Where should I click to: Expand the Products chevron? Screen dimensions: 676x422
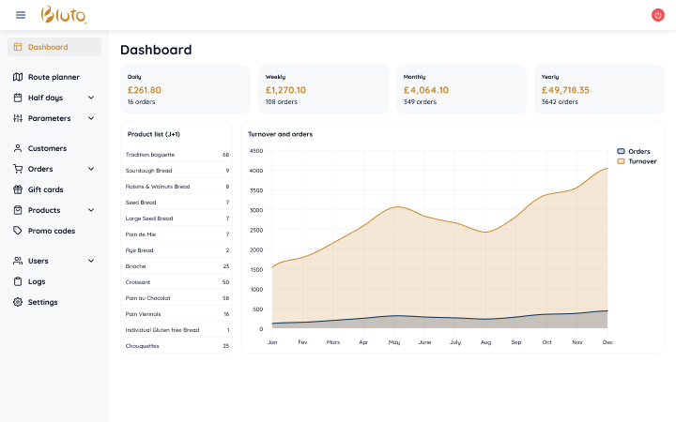tap(91, 210)
